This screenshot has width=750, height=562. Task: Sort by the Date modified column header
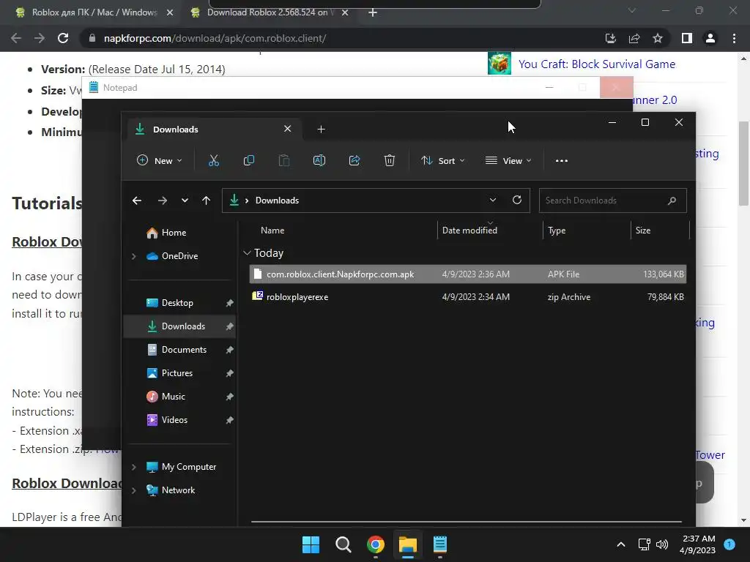469,231
